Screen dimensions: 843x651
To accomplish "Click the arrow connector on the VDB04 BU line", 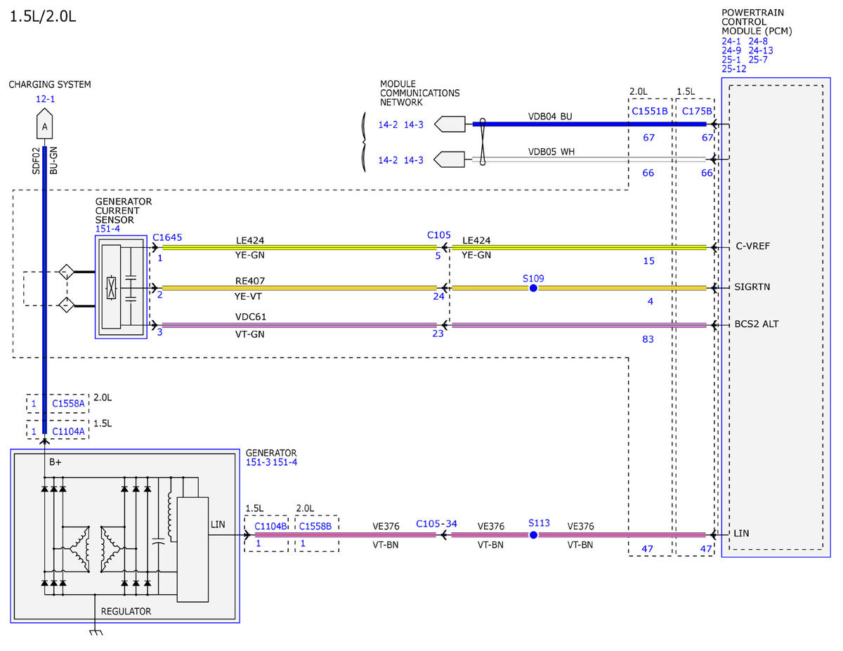I will point(450,124).
